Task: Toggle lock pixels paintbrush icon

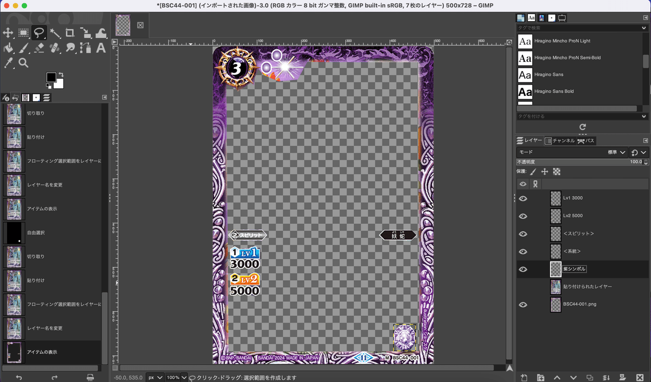Action: click(533, 172)
